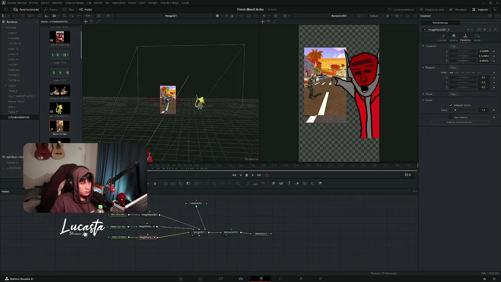This screenshot has width=501, height=282.
Task: Search the media pool with the magnifier
Action: pos(65,16)
